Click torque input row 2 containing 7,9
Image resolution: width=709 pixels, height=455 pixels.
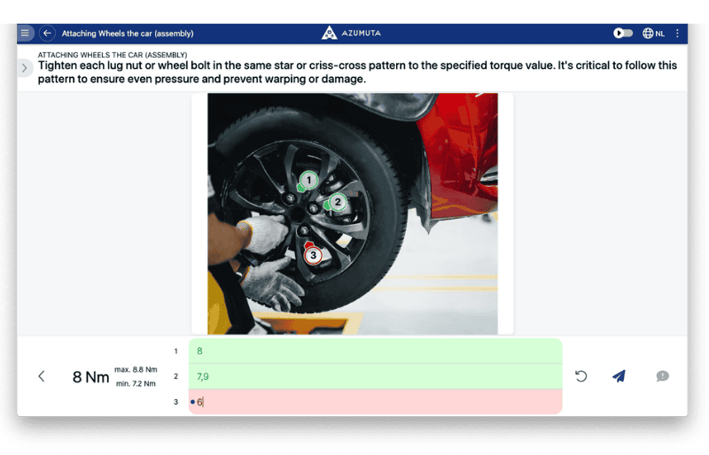(x=375, y=376)
